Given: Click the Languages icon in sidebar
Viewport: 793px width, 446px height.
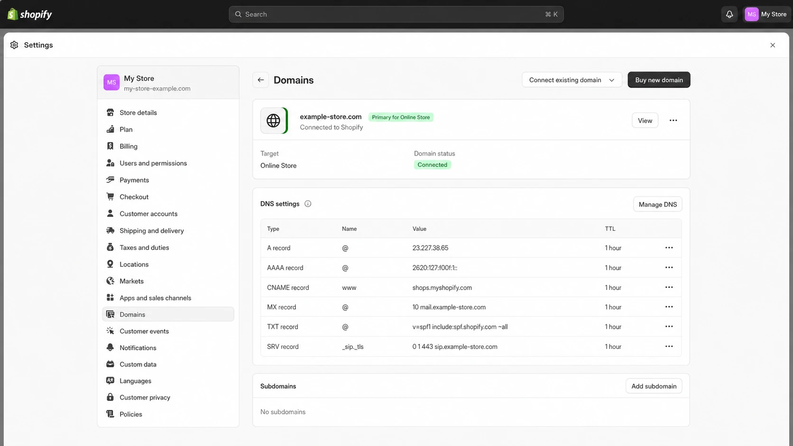Looking at the screenshot, I should [110, 381].
